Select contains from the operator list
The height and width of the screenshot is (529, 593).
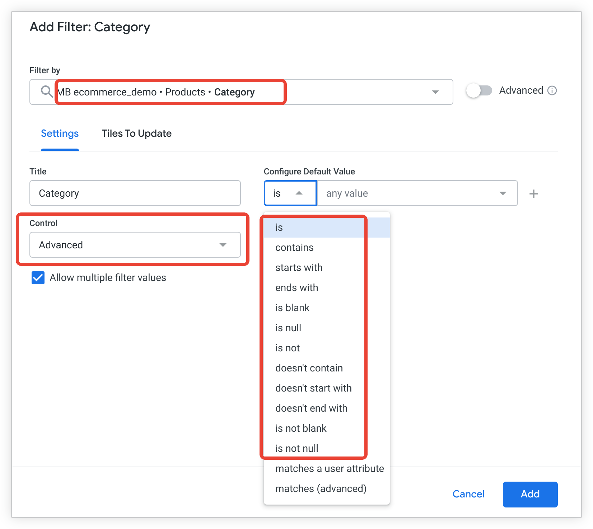click(294, 247)
